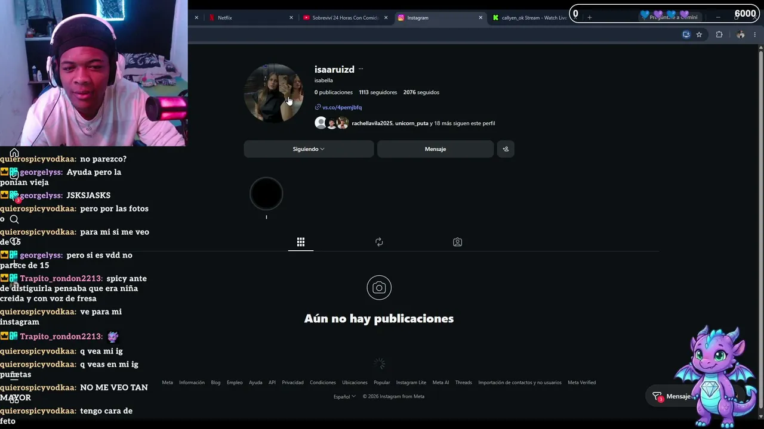The width and height of the screenshot is (764, 429).
Task: Open the 1113 seguidores list
Action: tap(378, 92)
